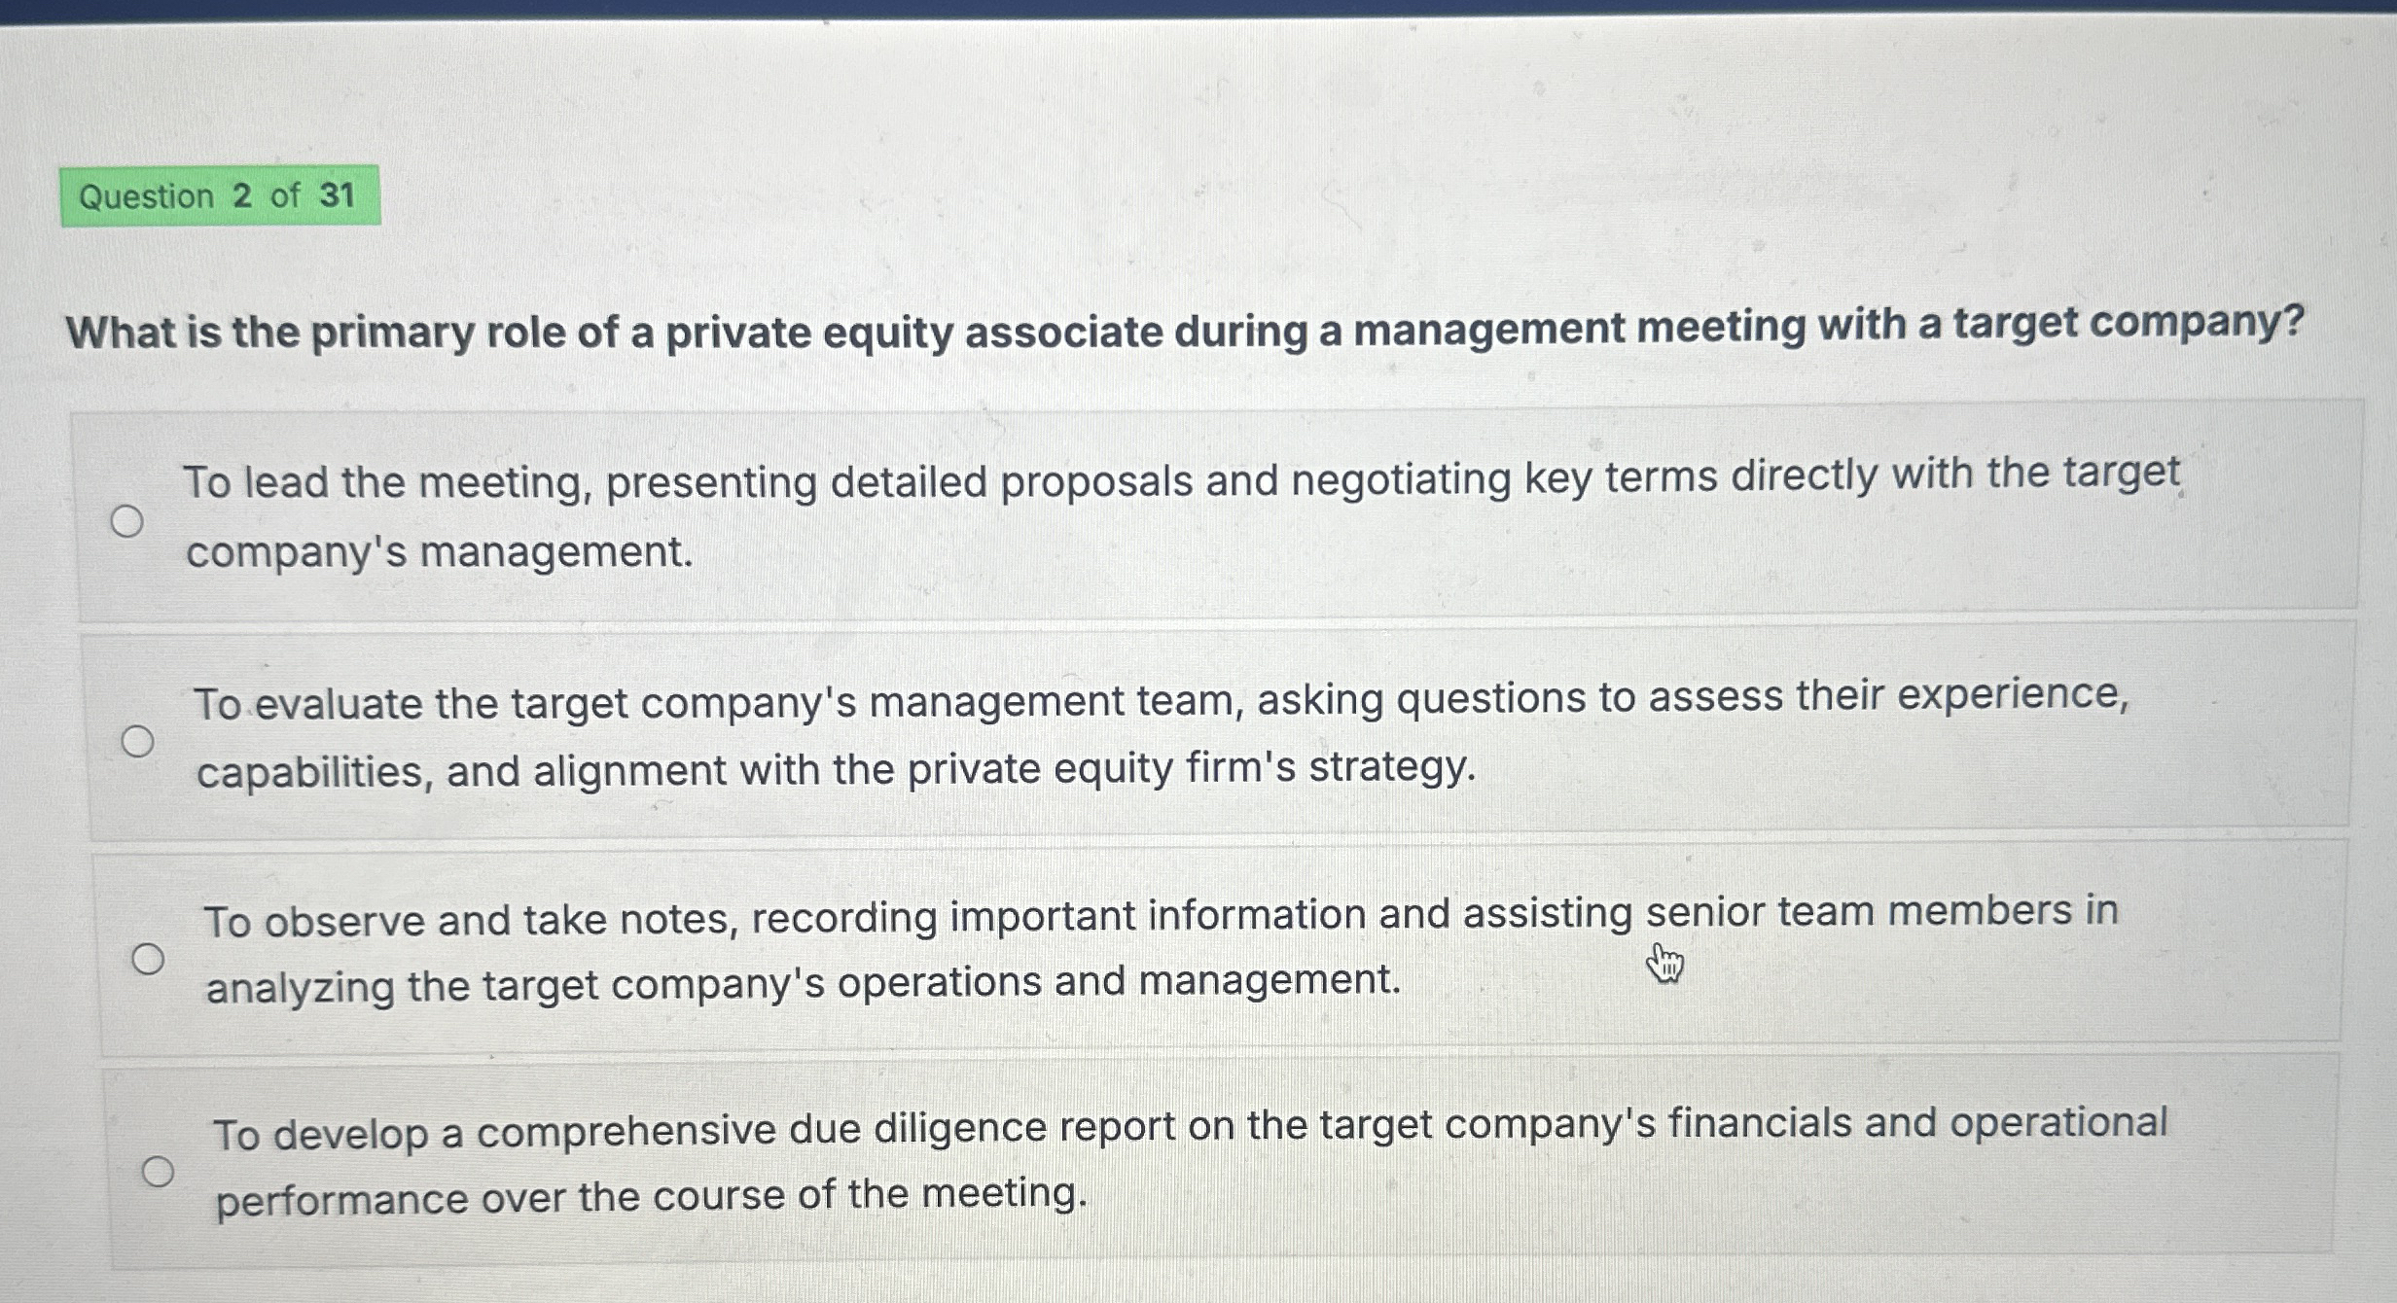Click the 'Question 2 of 31' progress badge
The width and height of the screenshot is (2397, 1303).
tap(220, 197)
